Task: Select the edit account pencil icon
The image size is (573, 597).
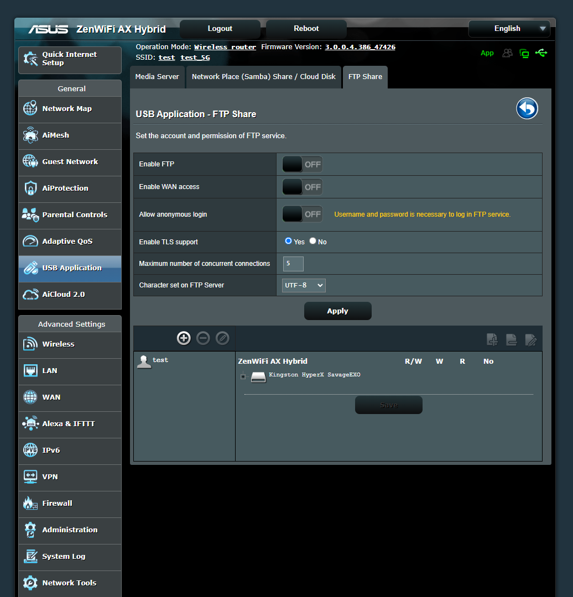Action: 222,338
